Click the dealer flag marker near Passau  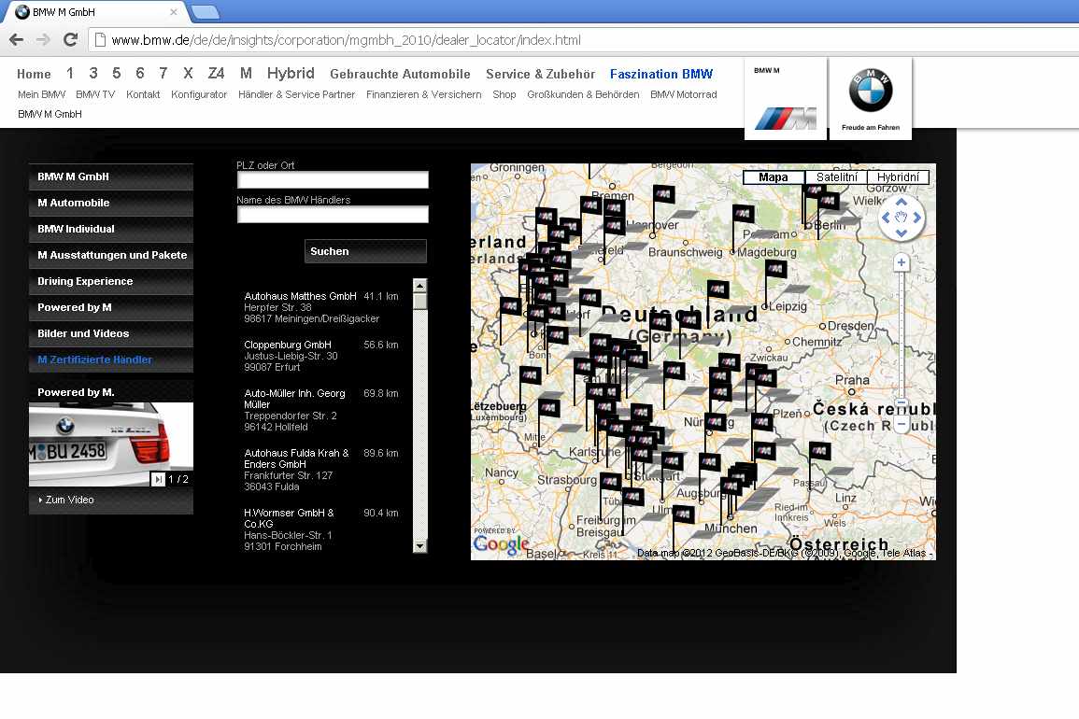coord(819,451)
